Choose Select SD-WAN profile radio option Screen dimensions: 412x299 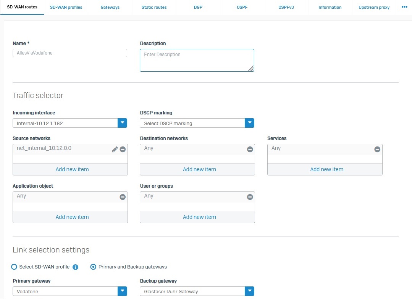15,267
